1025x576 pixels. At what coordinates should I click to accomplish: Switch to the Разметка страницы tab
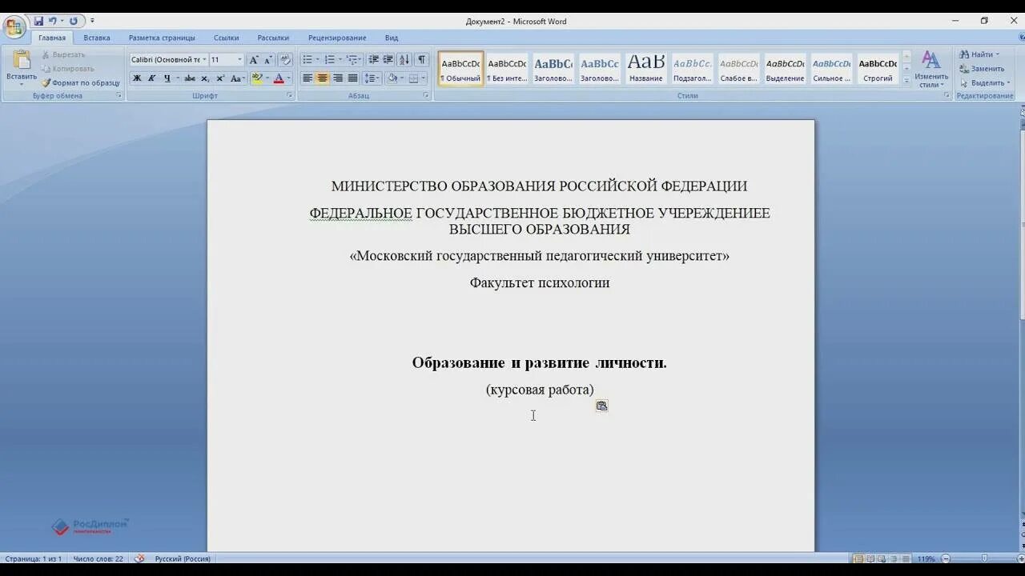(x=162, y=38)
